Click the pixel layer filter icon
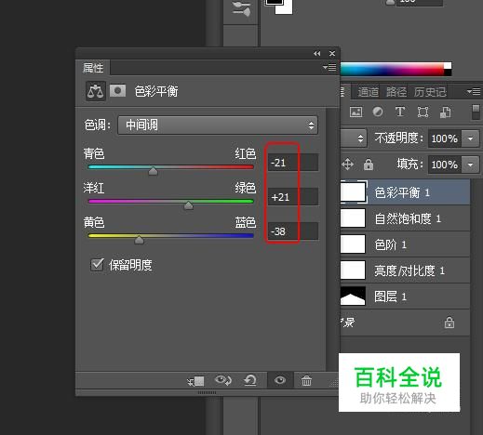This screenshot has height=435, width=483. 356,112
